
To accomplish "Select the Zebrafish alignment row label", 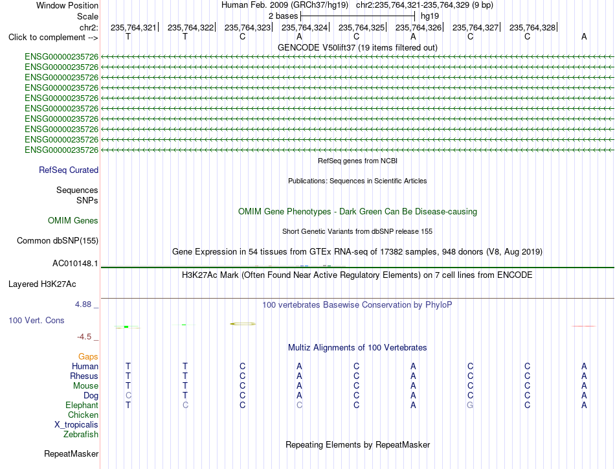I will [x=81, y=435].
